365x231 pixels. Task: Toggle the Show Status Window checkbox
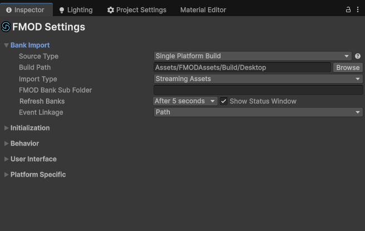(x=224, y=101)
